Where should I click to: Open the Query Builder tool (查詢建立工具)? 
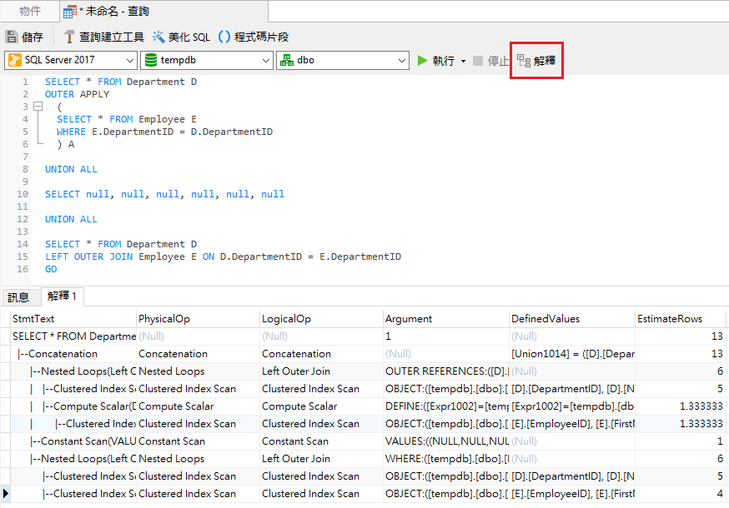click(103, 37)
